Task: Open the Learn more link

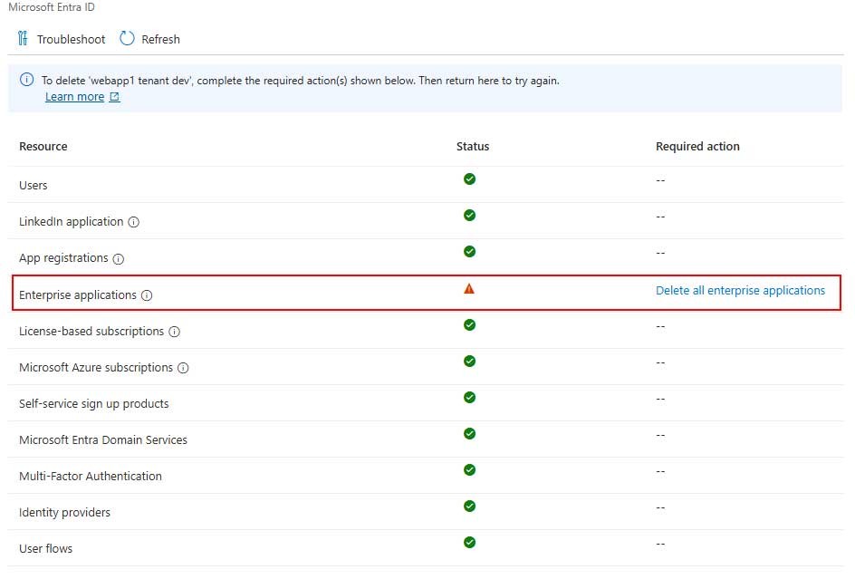Action: pos(74,97)
